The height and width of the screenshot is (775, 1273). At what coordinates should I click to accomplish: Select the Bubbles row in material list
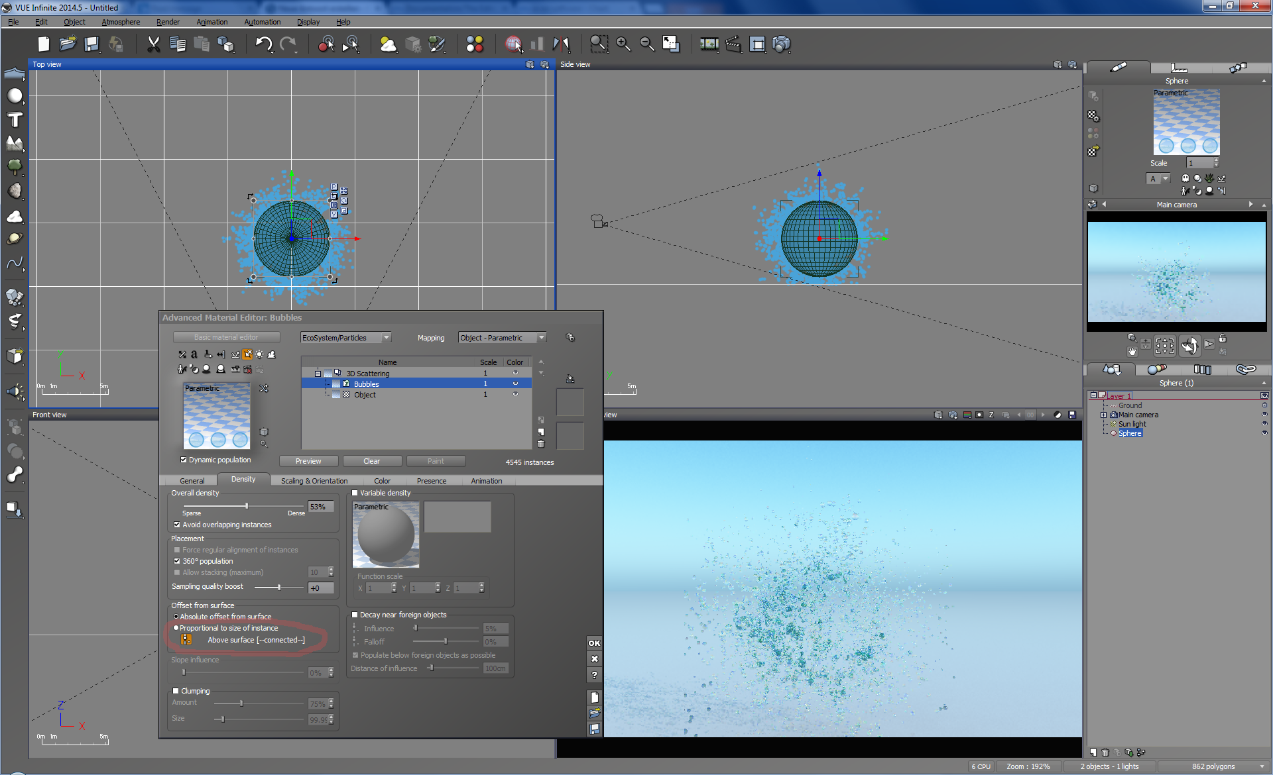tap(366, 384)
